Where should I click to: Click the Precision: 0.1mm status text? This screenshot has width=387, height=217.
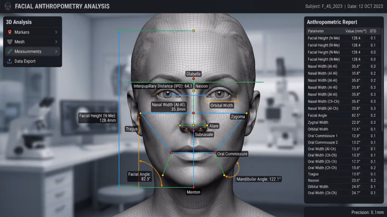(x=367, y=212)
